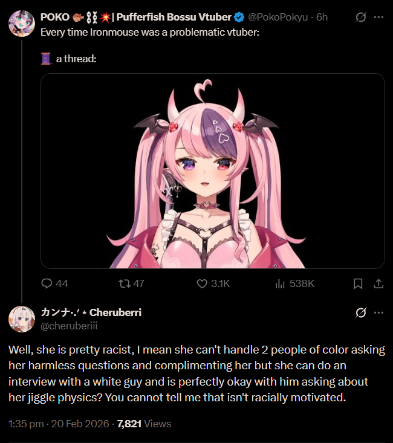The width and height of the screenshot is (393, 443).
Task: Open the three-dot menu on Cheruberri's reply
Action: click(378, 312)
